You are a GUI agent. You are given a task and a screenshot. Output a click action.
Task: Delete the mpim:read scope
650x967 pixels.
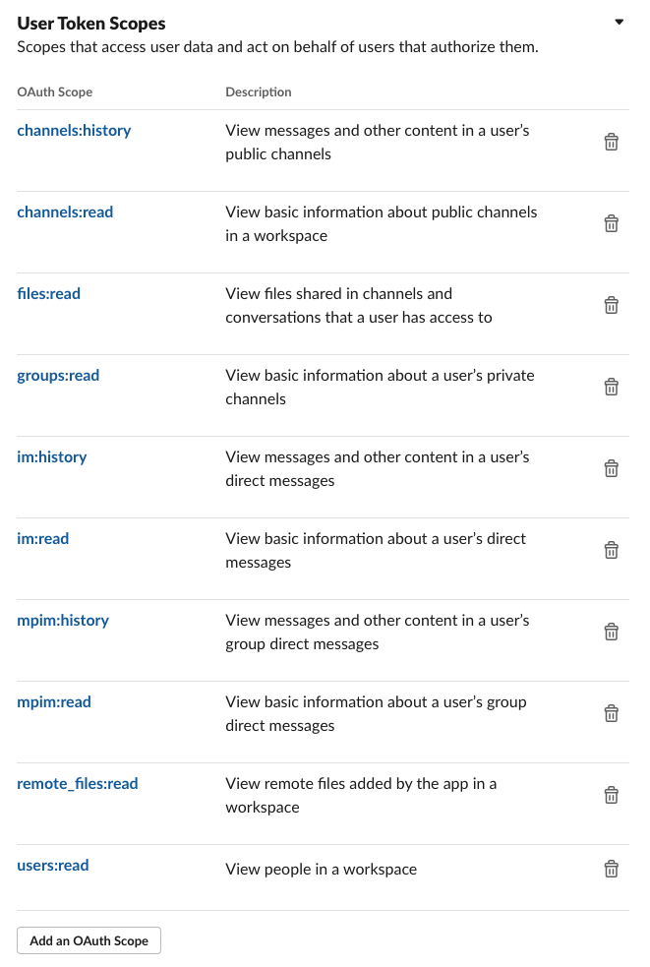(611, 712)
